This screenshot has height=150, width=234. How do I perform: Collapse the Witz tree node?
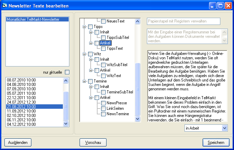pyautogui.click(x=84, y=54)
